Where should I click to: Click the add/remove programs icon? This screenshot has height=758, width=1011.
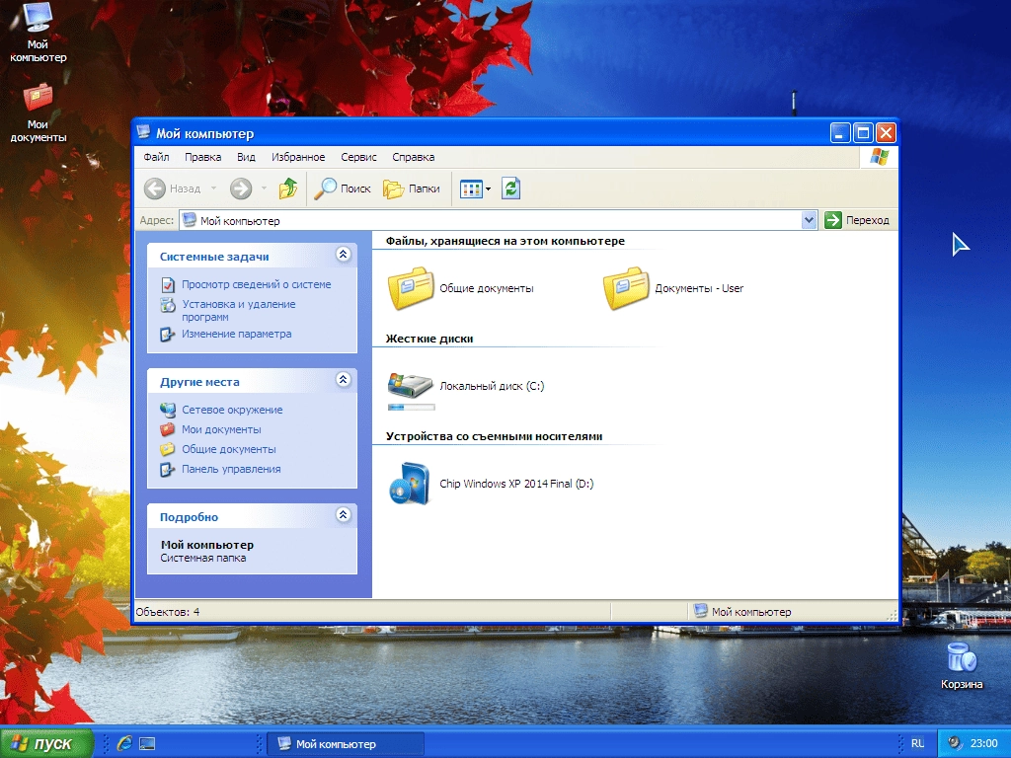pos(168,305)
